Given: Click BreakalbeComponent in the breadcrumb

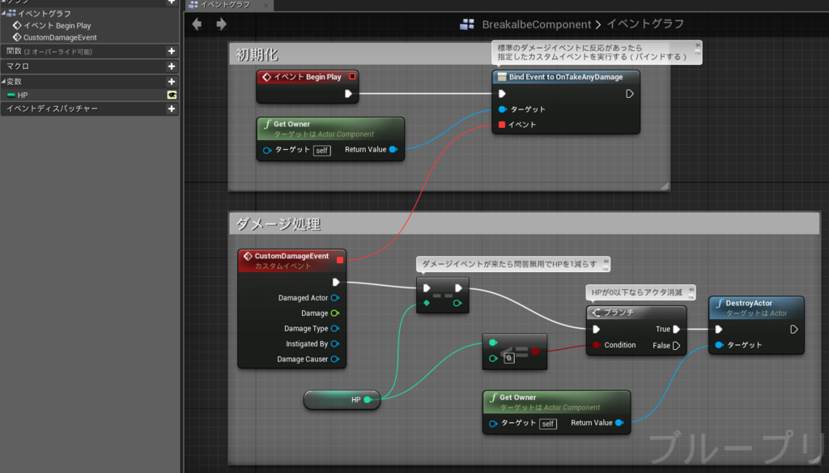Looking at the screenshot, I should pyautogui.click(x=536, y=24).
